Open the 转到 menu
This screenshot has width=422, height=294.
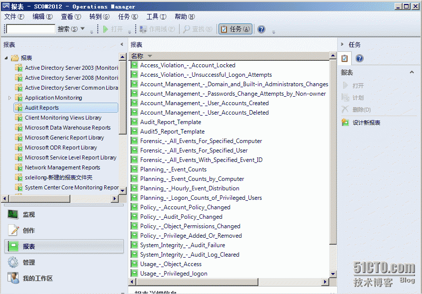coord(100,16)
